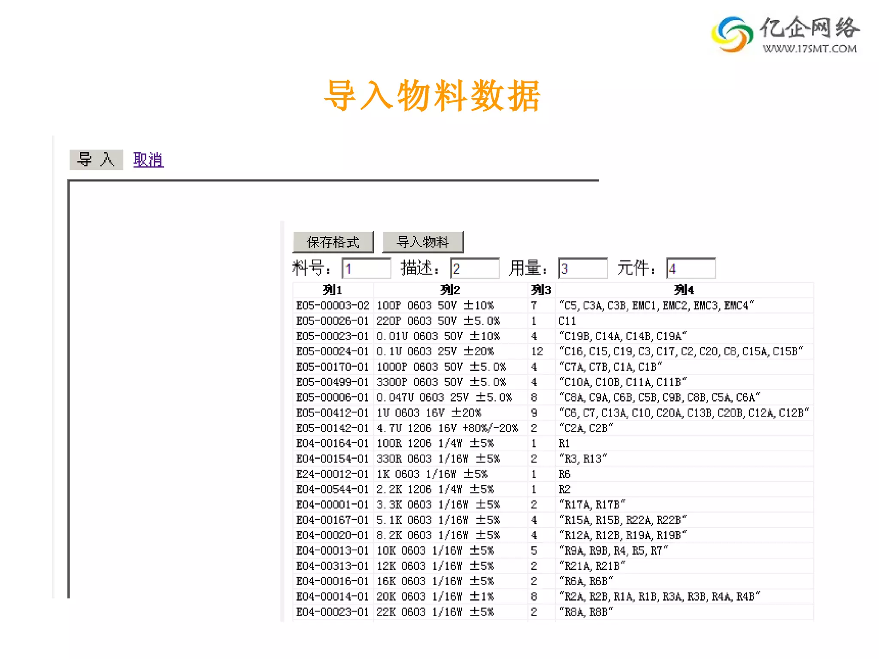Image resolution: width=879 pixels, height=659 pixels.
Task: Click the 导入 button
Action: [x=96, y=160]
